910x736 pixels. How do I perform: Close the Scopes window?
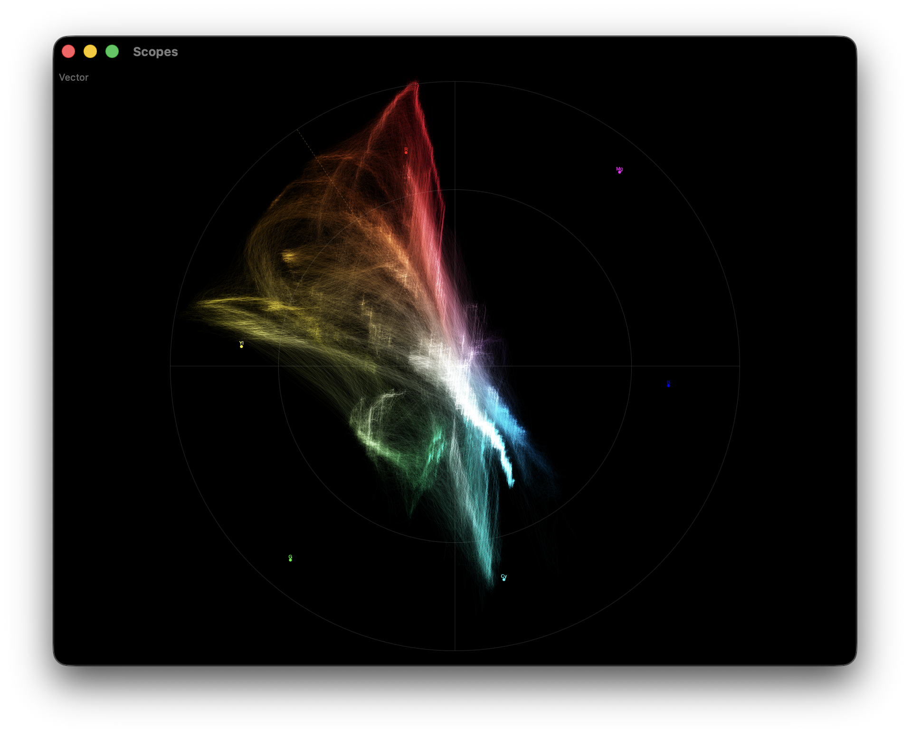point(68,51)
